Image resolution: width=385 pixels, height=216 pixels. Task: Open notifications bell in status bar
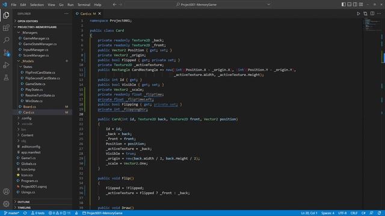coord(380,213)
